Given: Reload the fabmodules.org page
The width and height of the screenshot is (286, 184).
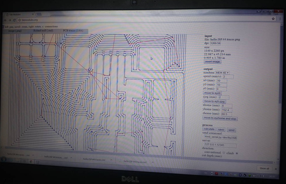Looking at the screenshot, I should click(x=14, y=20).
